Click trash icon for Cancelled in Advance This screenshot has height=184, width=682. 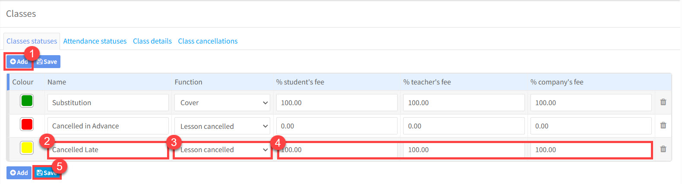[663, 125]
